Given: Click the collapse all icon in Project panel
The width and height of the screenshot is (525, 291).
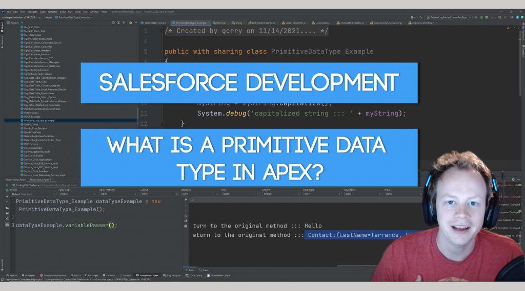Looking at the screenshot, I should point(124,23).
